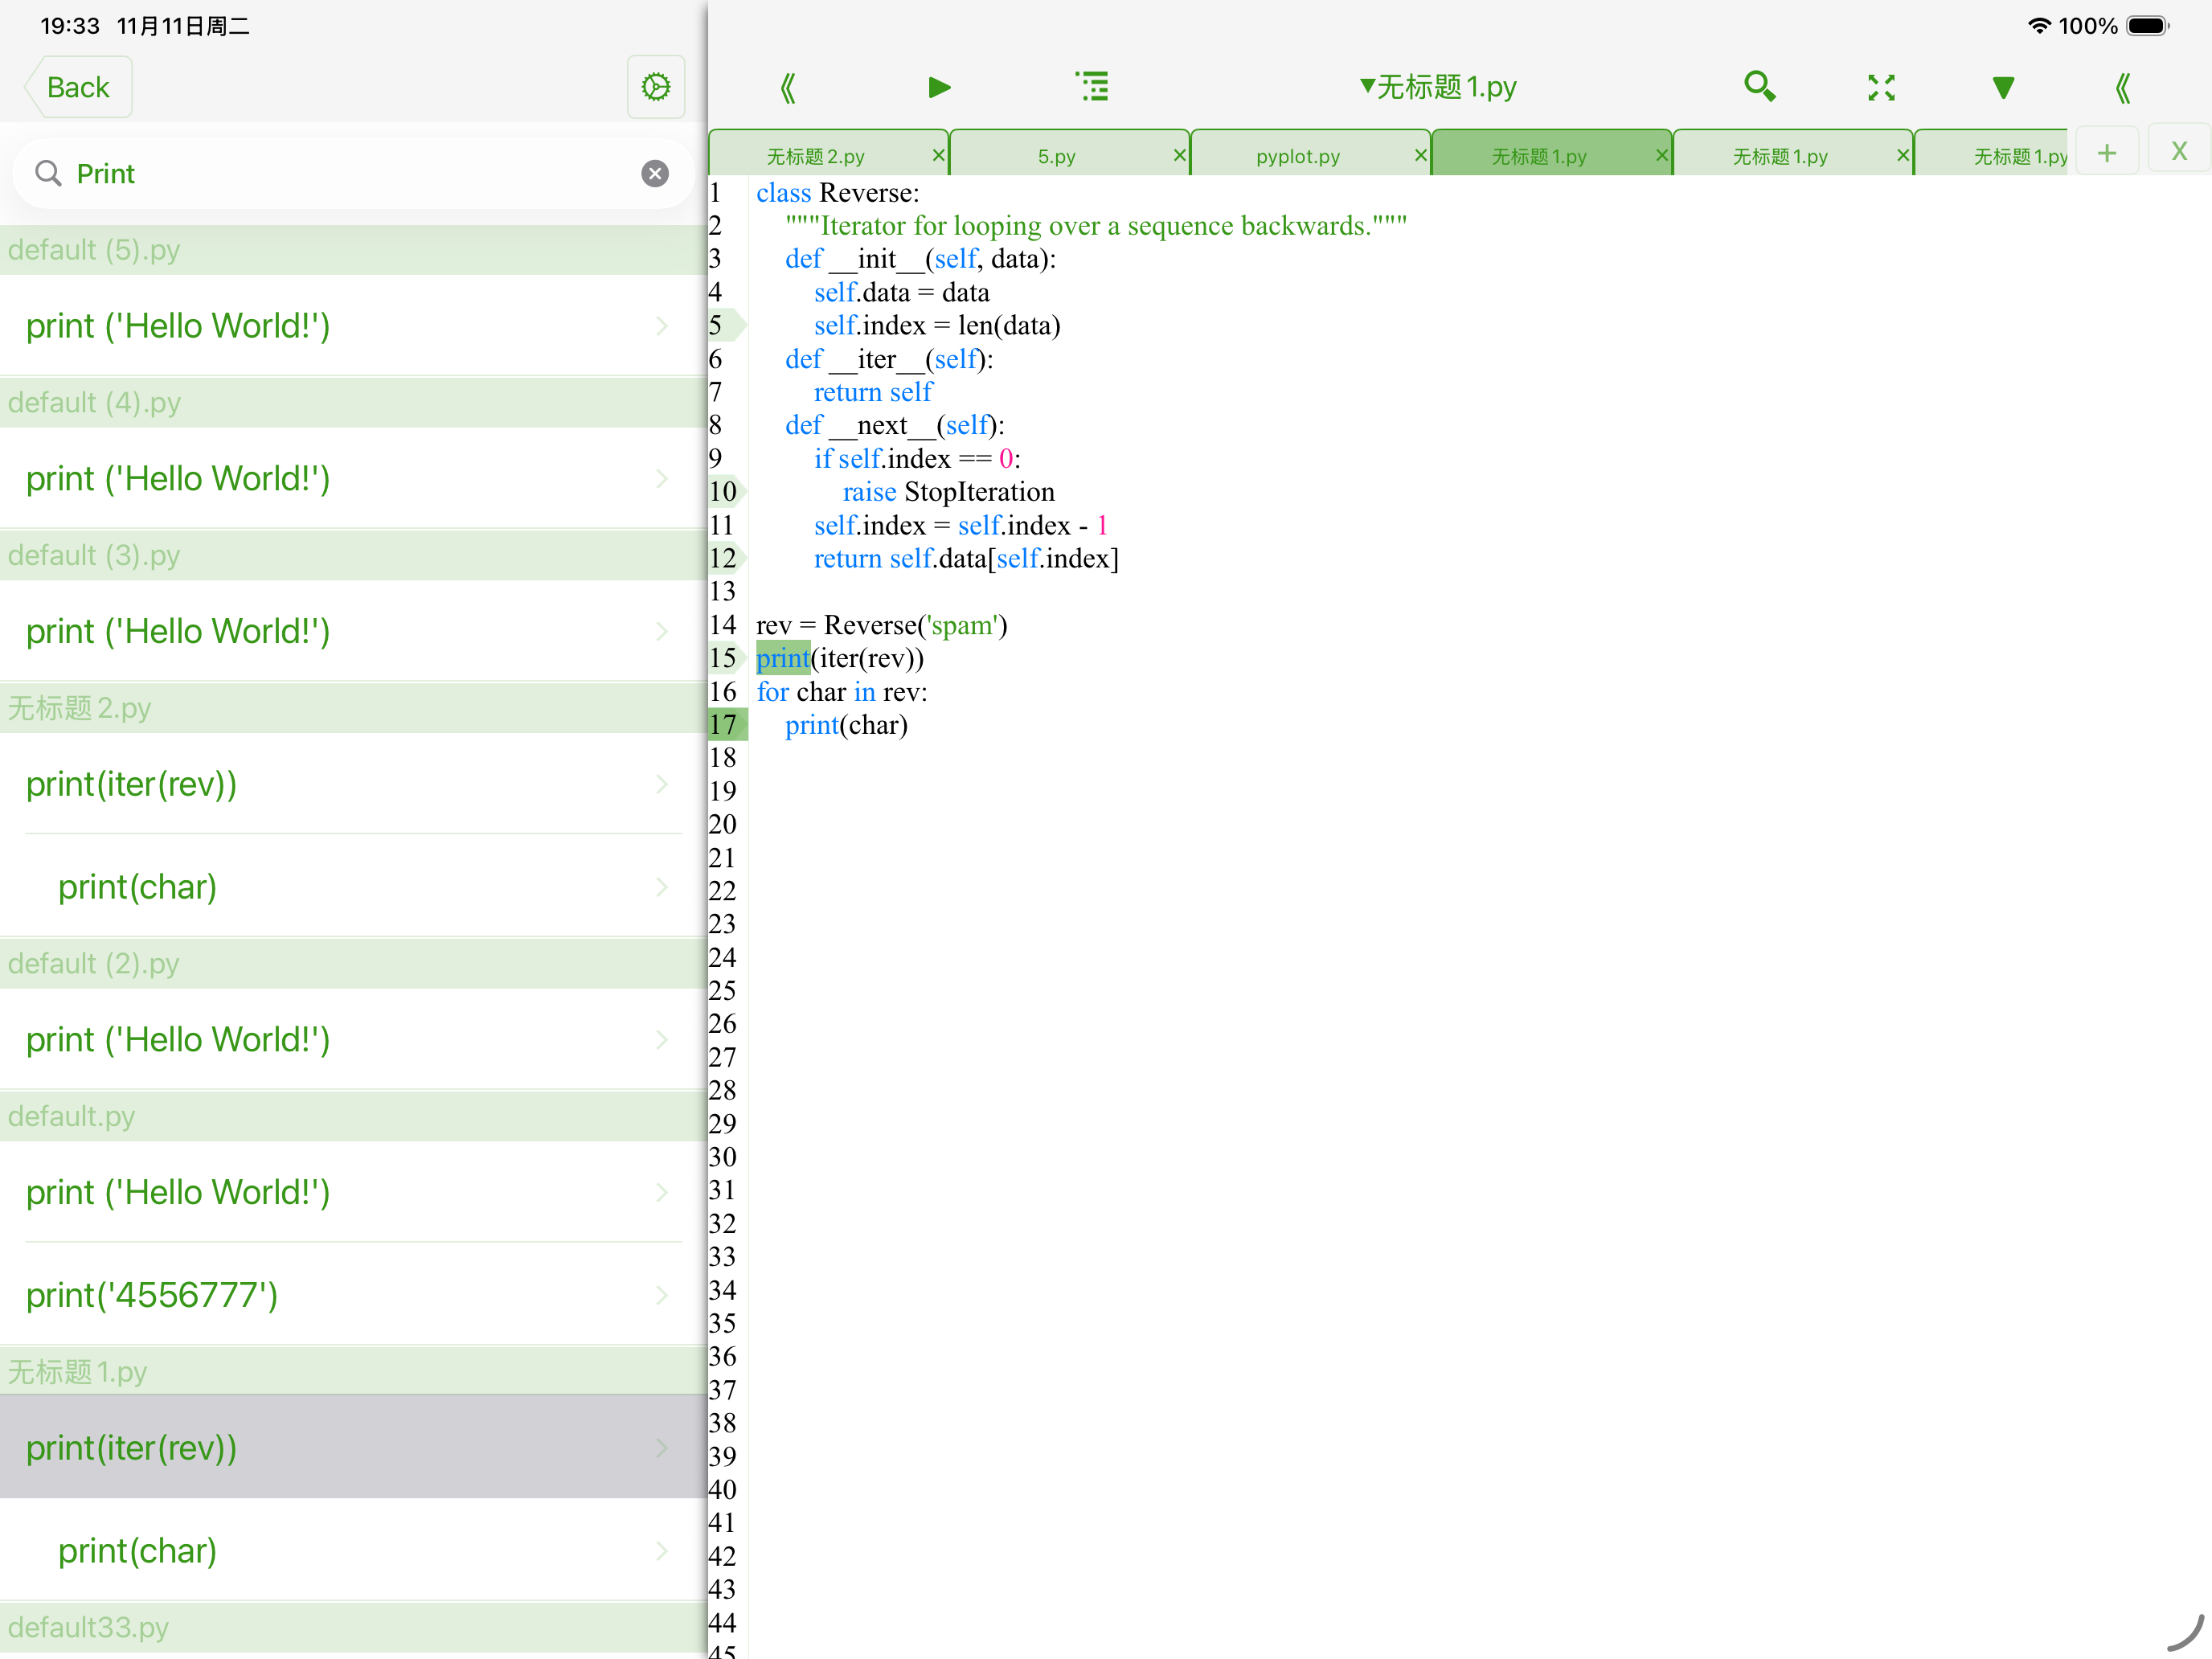This screenshot has width=2212, height=1659.
Task: Toggle fullscreen editor mode
Action: (x=1881, y=88)
